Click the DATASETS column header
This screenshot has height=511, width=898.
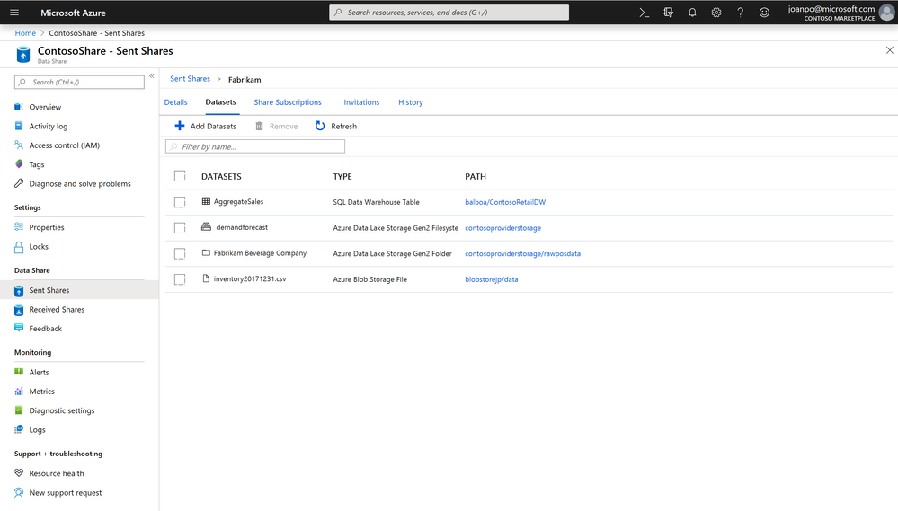[221, 176]
